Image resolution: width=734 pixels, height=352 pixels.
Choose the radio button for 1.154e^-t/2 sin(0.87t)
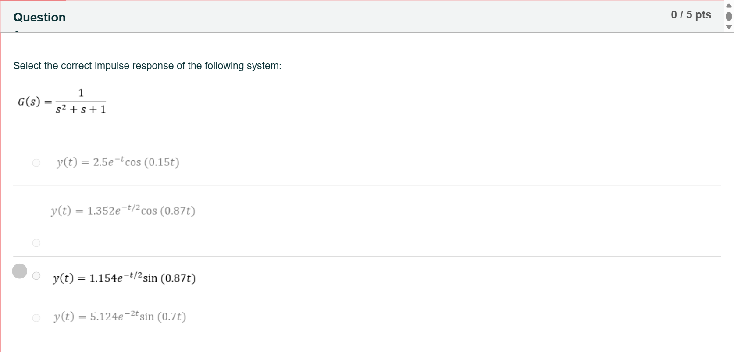pyautogui.click(x=36, y=275)
